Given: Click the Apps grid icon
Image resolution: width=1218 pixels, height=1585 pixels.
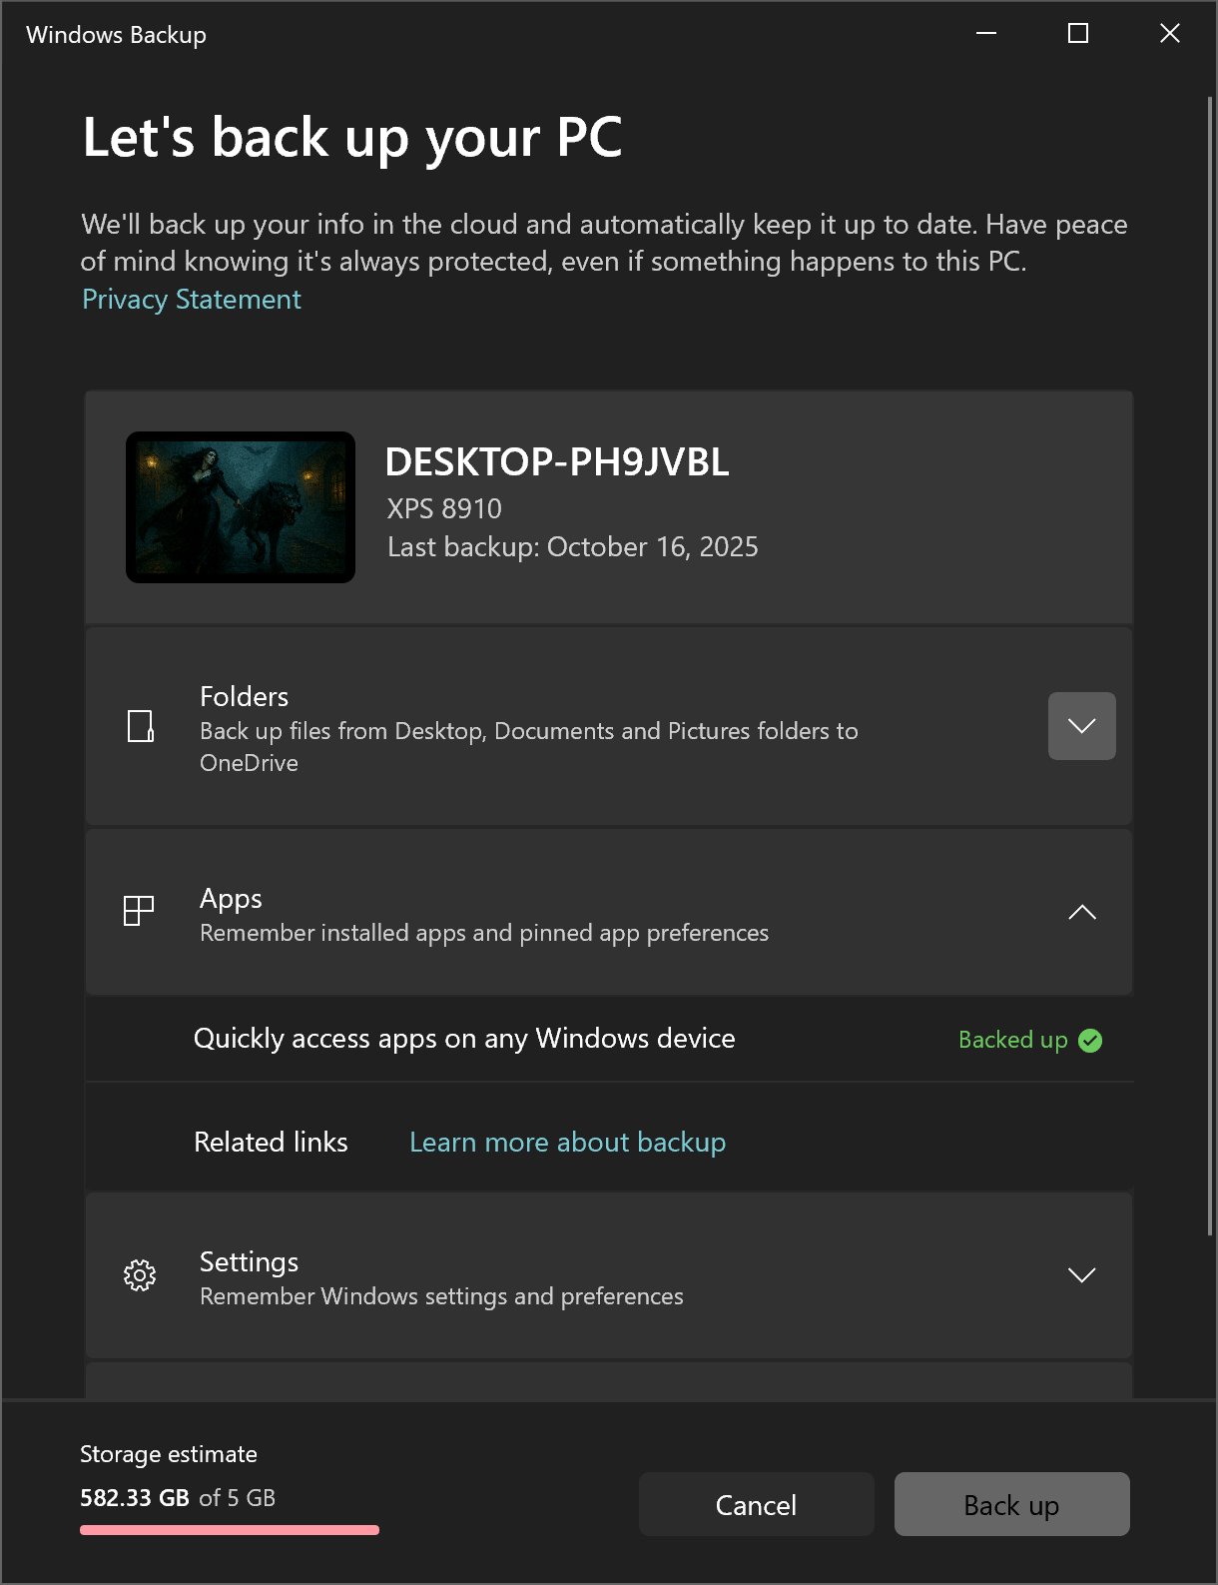Looking at the screenshot, I should 139,911.
